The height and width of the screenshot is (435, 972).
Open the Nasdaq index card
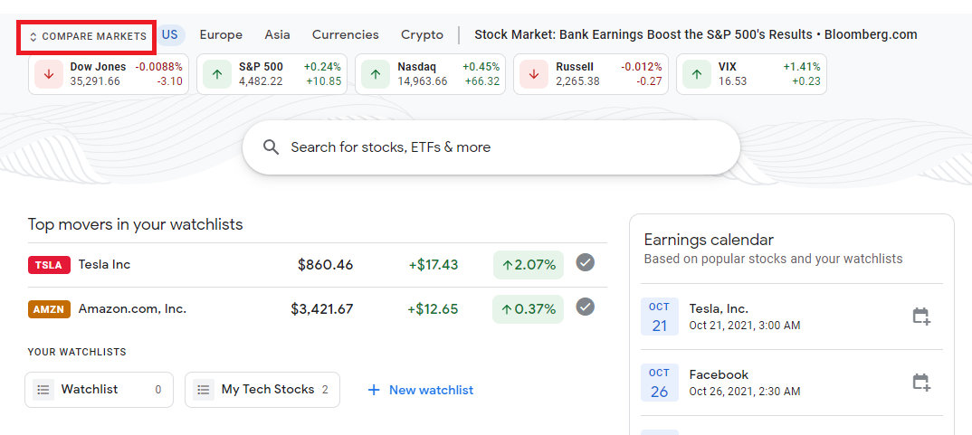[x=430, y=74]
